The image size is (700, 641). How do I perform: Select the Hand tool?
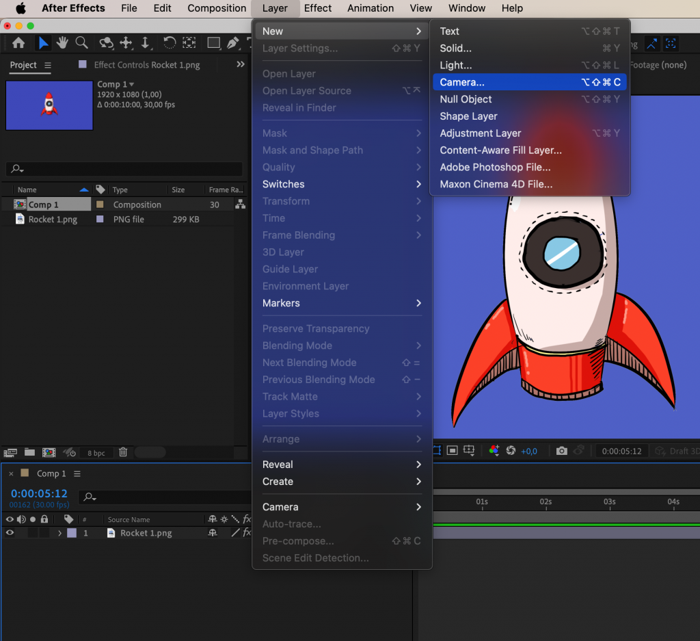click(62, 42)
